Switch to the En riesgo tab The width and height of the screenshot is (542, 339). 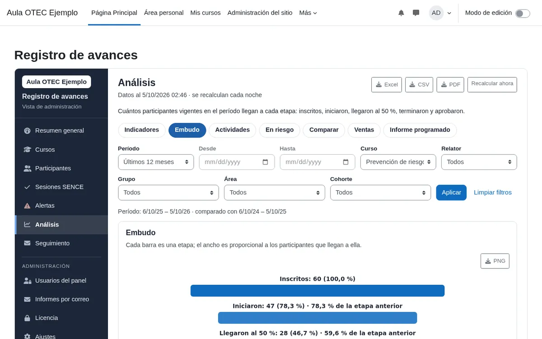[x=280, y=130]
